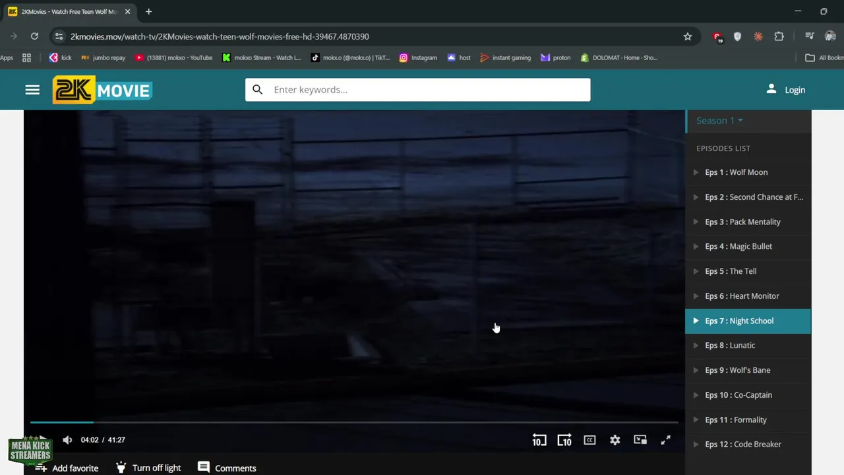The image size is (844, 475).
Task: Open a new browser tab
Action: [x=148, y=11]
